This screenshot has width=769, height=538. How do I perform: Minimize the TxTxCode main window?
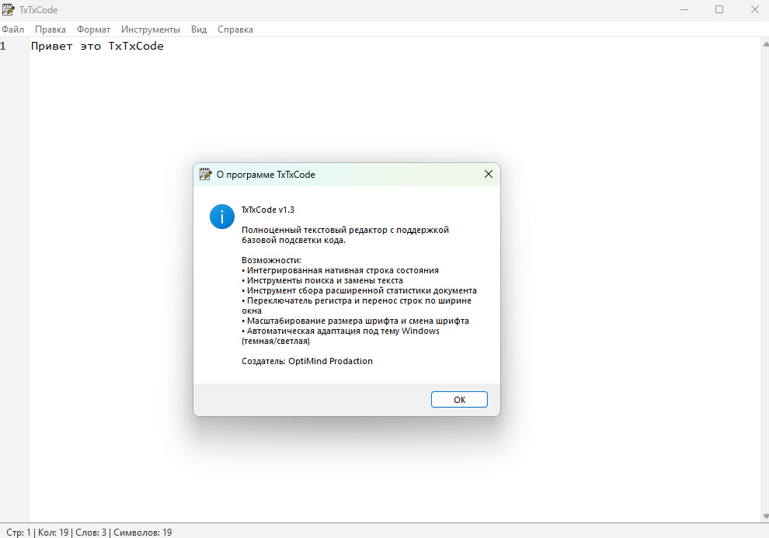pos(684,9)
